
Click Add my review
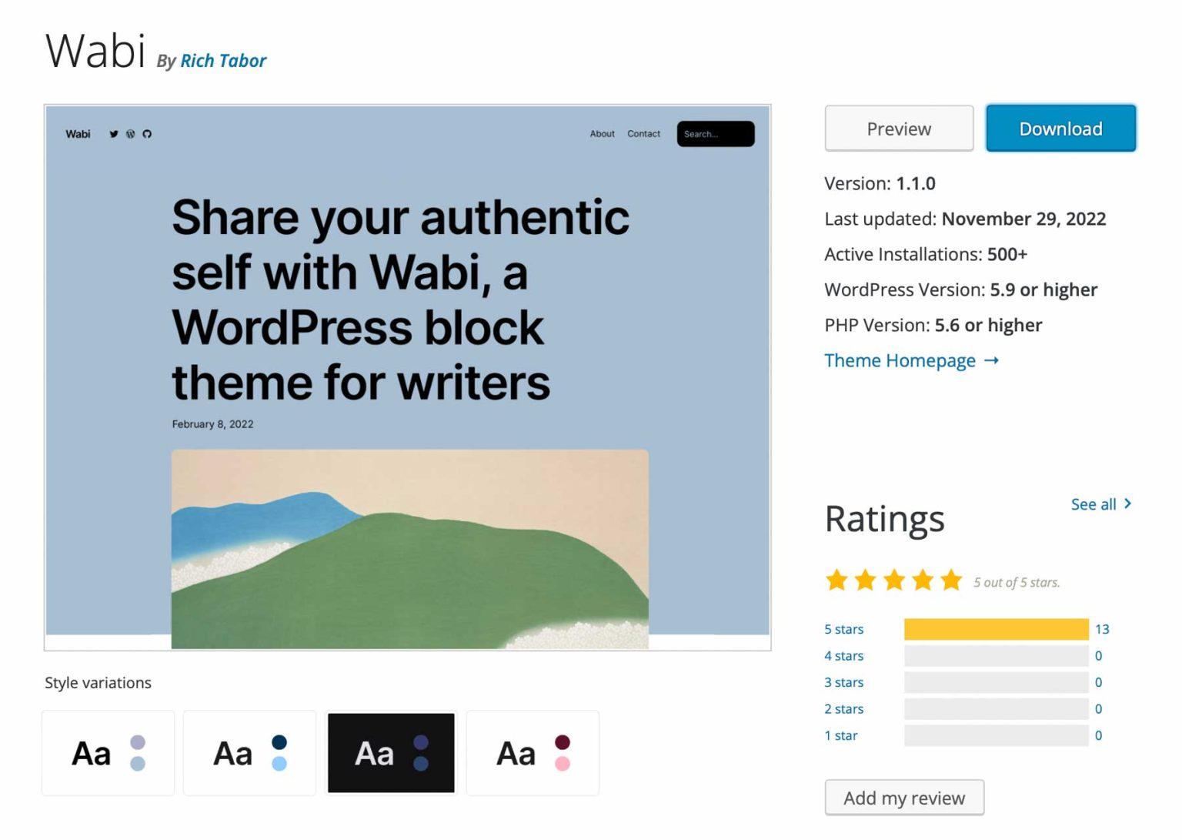(x=904, y=798)
